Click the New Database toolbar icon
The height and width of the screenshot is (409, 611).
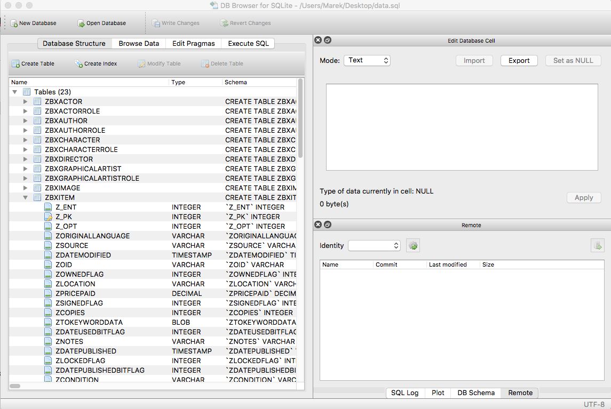click(14, 23)
